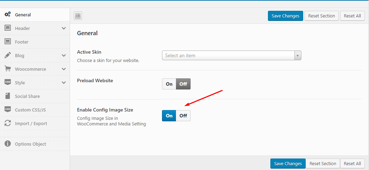Expand the Style submenu chevron
The width and height of the screenshot is (369, 170).
pyautogui.click(x=64, y=83)
